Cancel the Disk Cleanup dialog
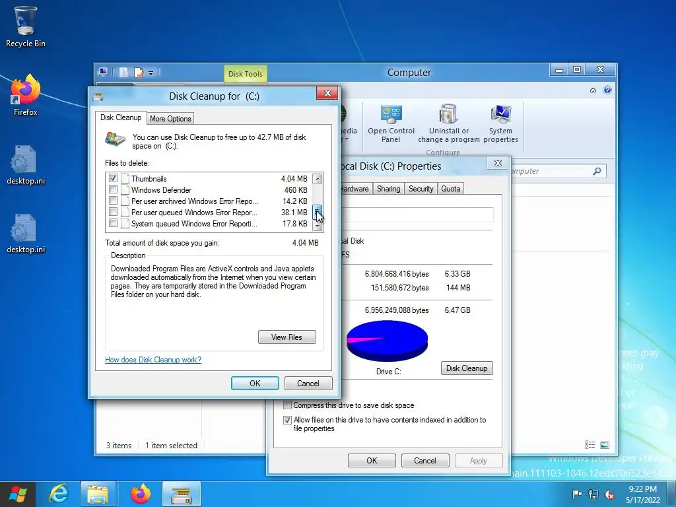 [308, 384]
